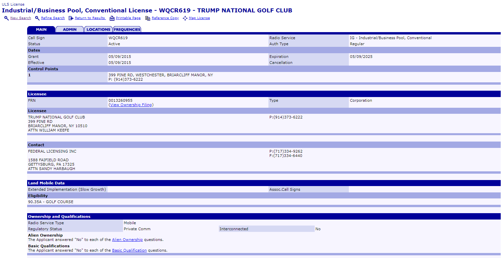501x258 pixels.
Task: Click the Refine Search magnifier icon
Action: click(x=37, y=18)
